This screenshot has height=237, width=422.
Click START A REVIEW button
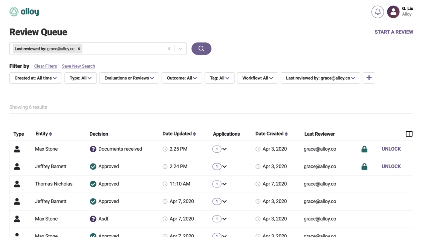tap(394, 32)
